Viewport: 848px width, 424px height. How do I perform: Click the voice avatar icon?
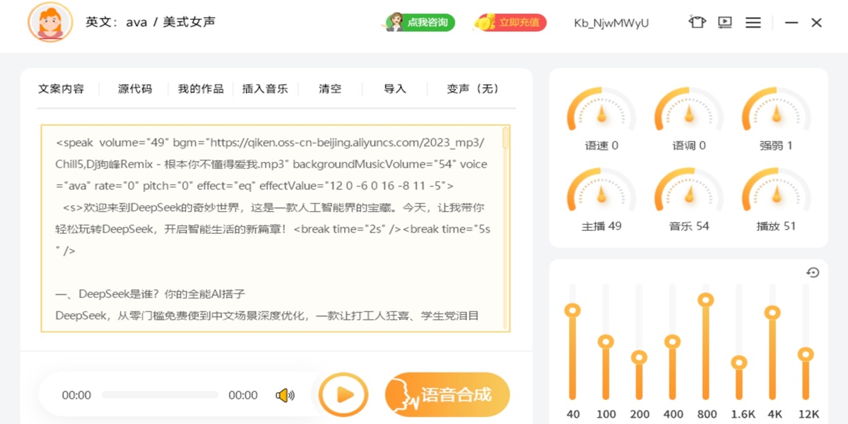point(50,23)
